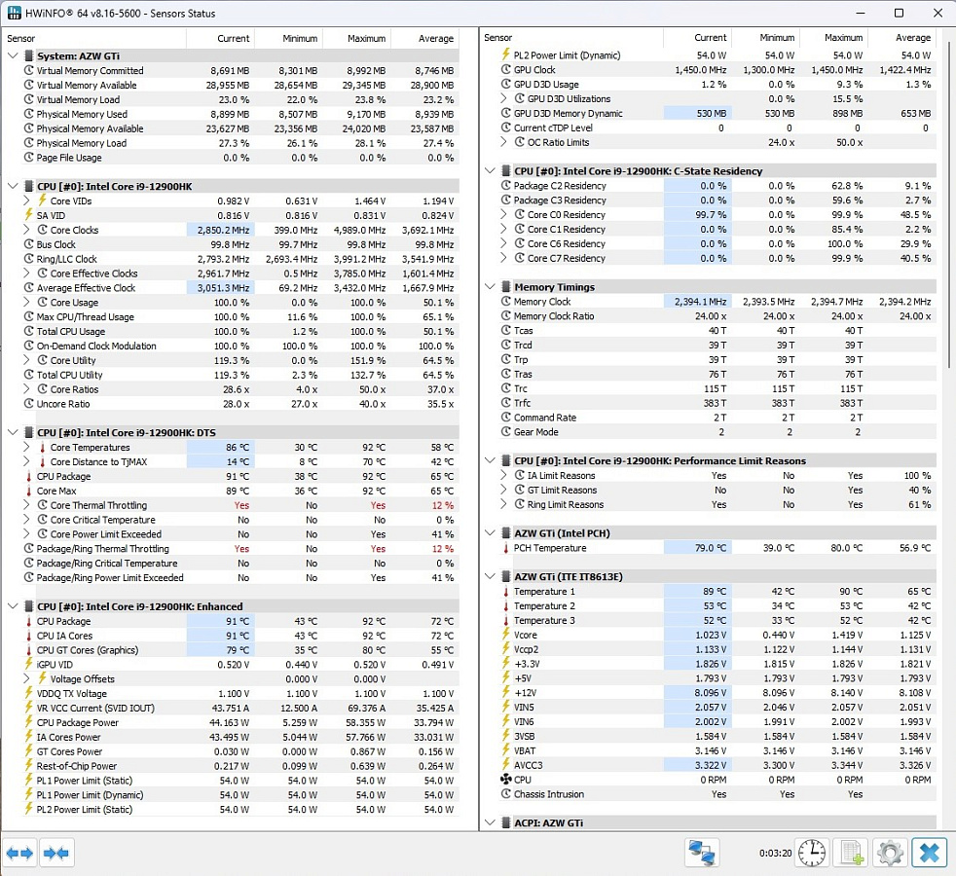Expand the OC Ratio Limits row
Screen dimensions: 956x876
(503, 142)
